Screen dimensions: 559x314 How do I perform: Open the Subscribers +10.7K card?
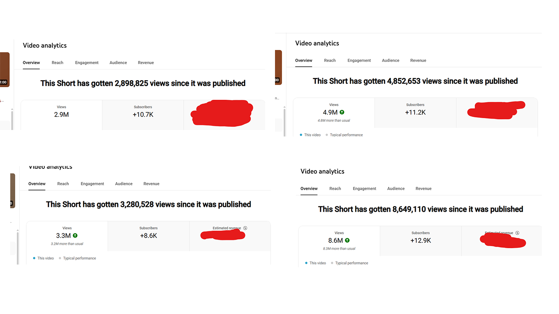143,114
